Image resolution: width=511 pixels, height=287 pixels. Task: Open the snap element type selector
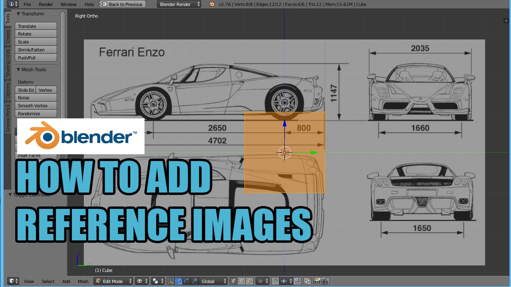[x=287, y=281]
